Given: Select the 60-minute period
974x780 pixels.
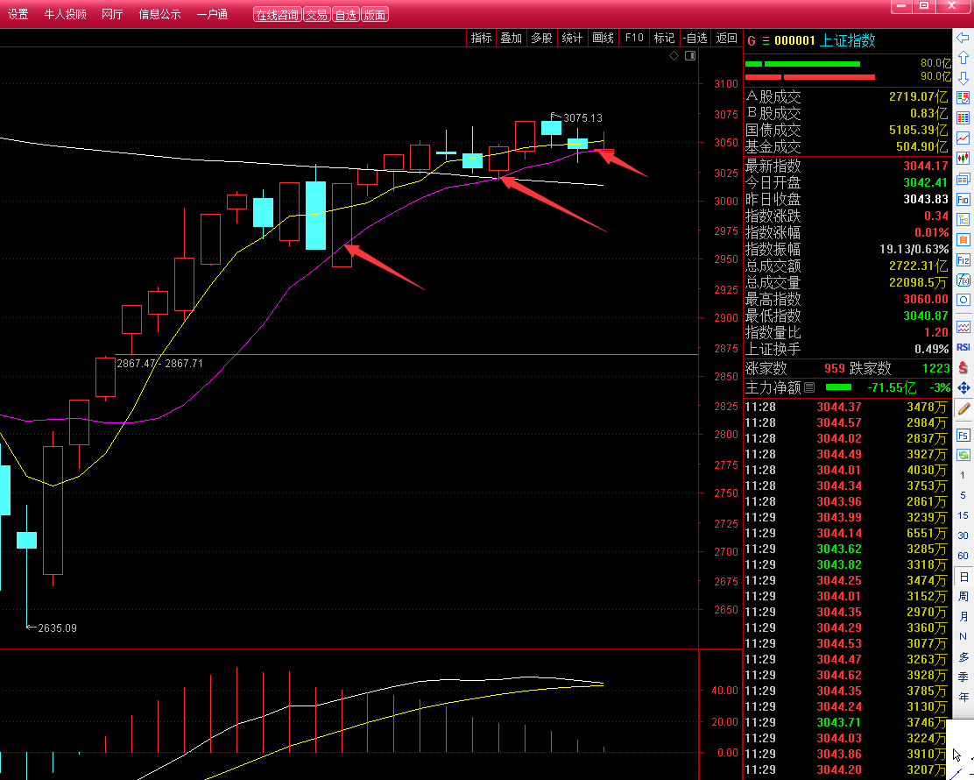Looking at the screenshot, I should coord(963,556).
